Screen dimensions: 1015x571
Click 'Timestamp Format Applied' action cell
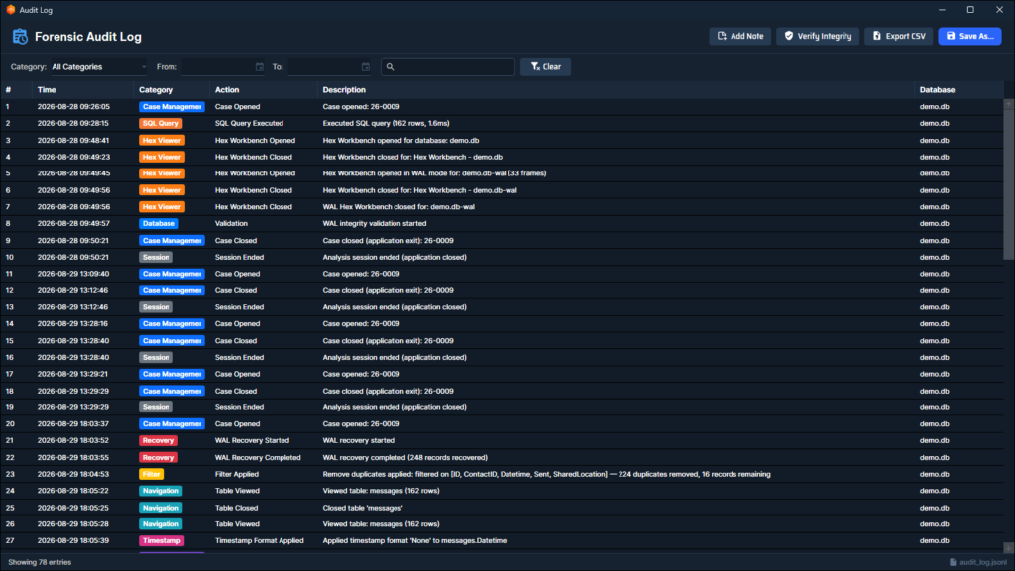point(259,540)
